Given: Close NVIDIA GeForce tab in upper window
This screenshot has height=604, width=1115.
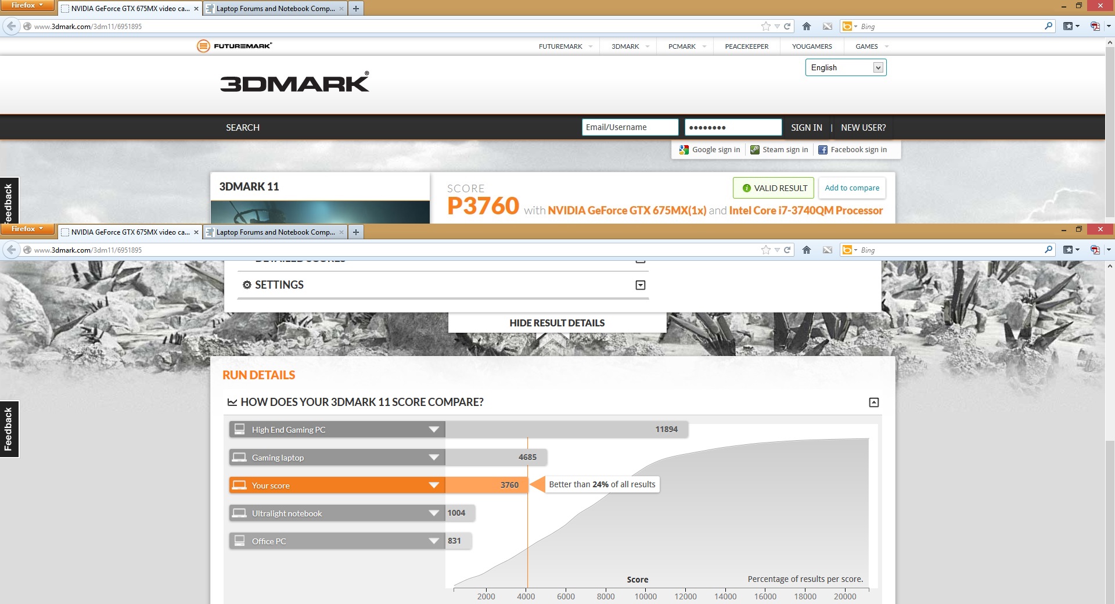Looking at the screenshot, I should point(196,9).
